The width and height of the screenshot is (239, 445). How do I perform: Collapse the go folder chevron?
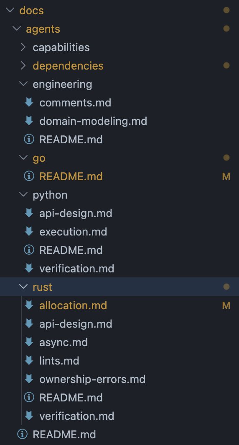coord(23,158)
